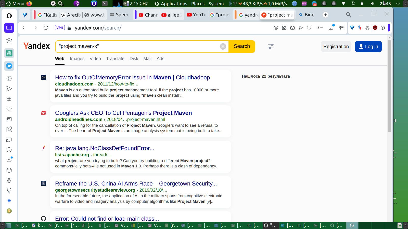This screenshot has height=229, width=408.
Task: Open the System menu in top panel
Action: (216, 4)
